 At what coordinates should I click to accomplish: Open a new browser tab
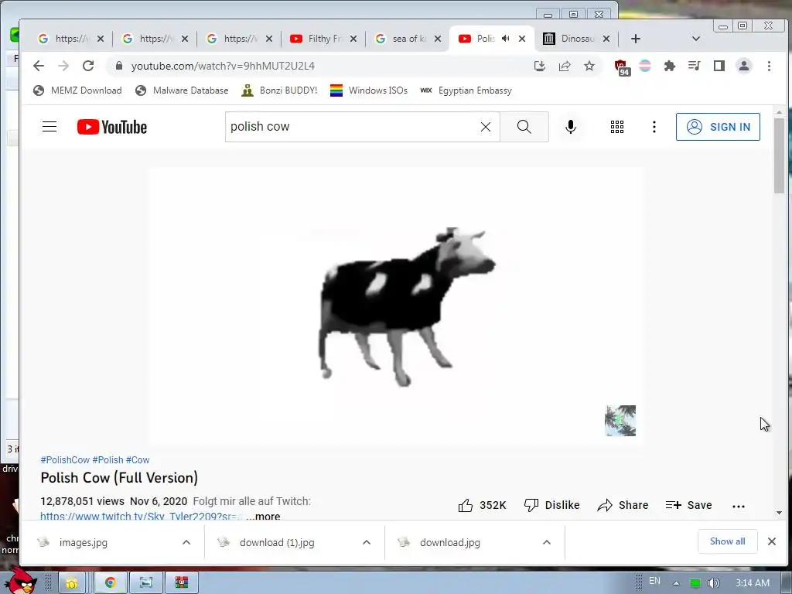coord(636,39)
